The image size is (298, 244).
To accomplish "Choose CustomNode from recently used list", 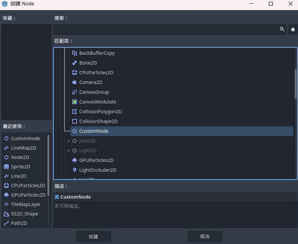I will tap(25, 138).
